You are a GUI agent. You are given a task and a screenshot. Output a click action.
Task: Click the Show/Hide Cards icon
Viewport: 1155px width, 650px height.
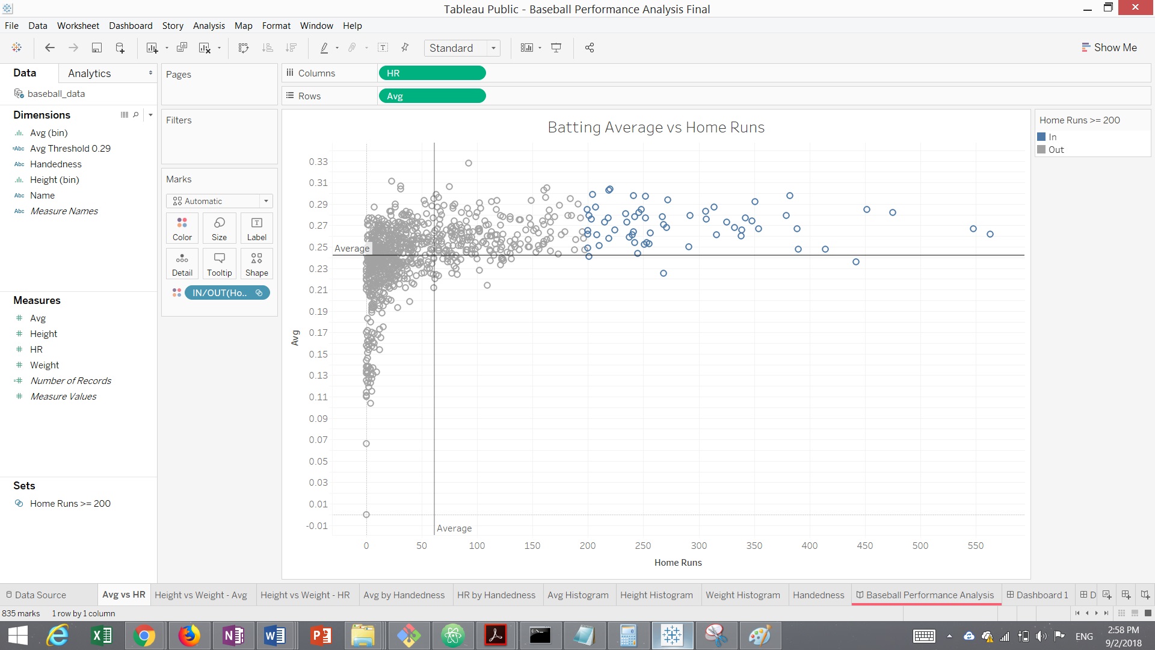[x=527, y=48]
